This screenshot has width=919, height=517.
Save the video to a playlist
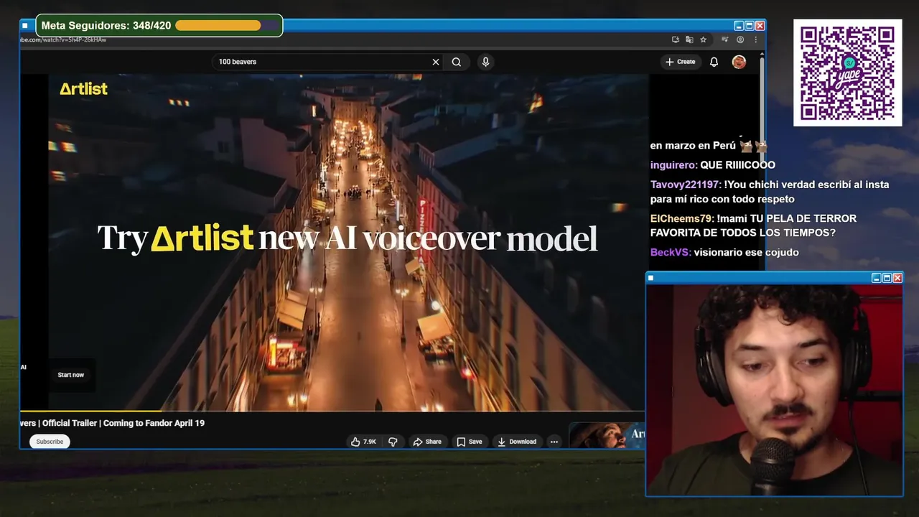pyautogui.click(x=470, y=442)
